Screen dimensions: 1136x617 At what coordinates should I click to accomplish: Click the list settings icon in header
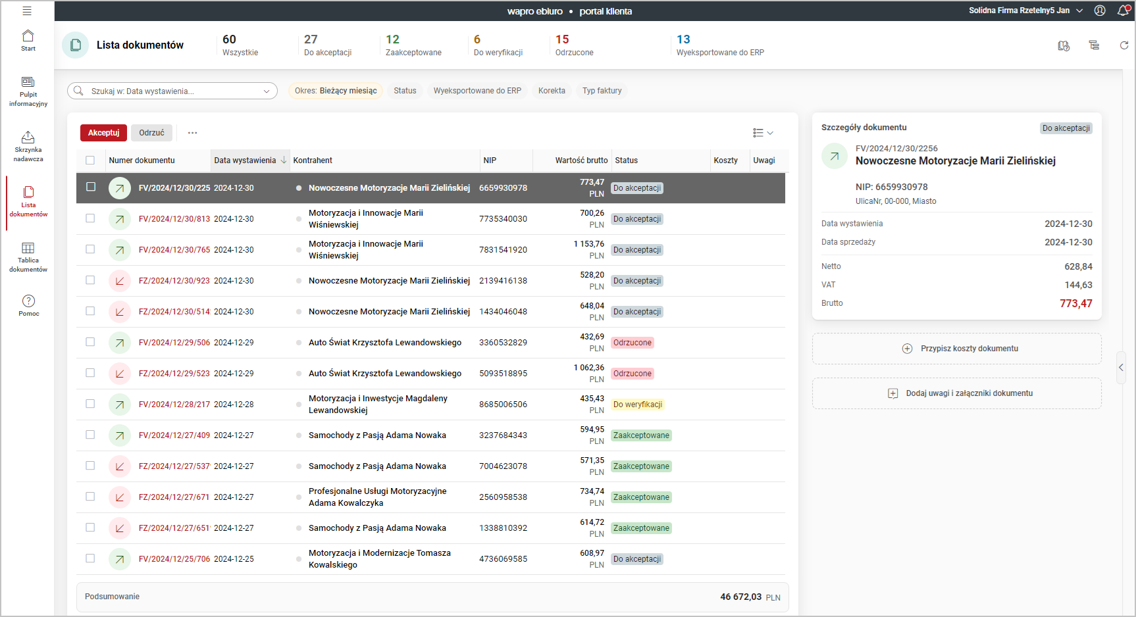pos(1094,45)
